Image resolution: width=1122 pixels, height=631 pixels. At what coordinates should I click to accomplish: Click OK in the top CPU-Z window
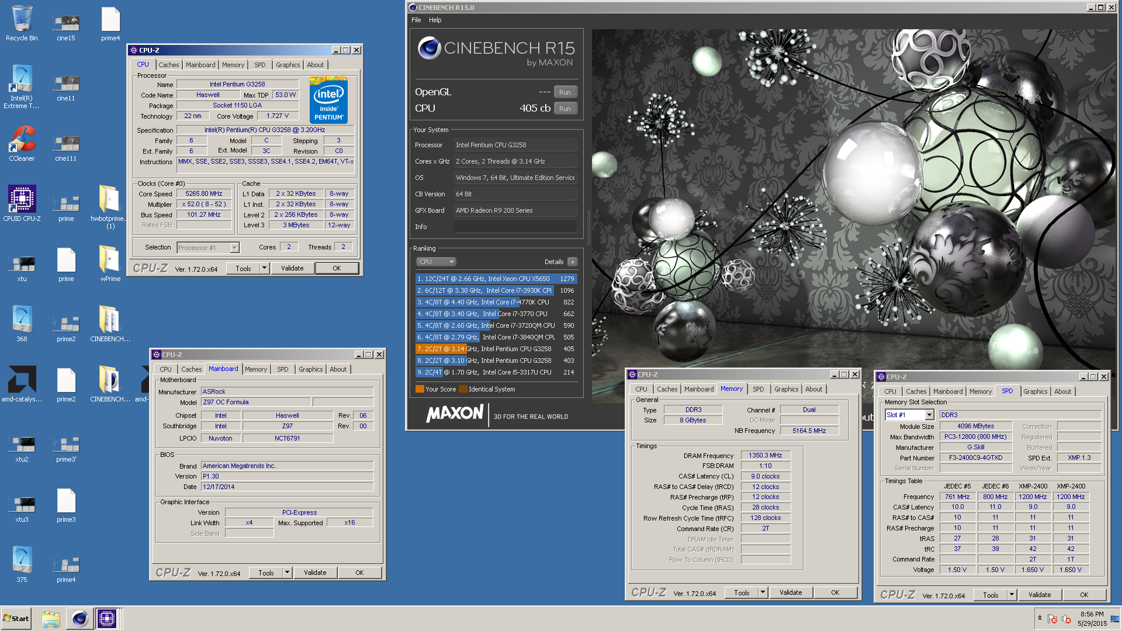click(337, 268)
